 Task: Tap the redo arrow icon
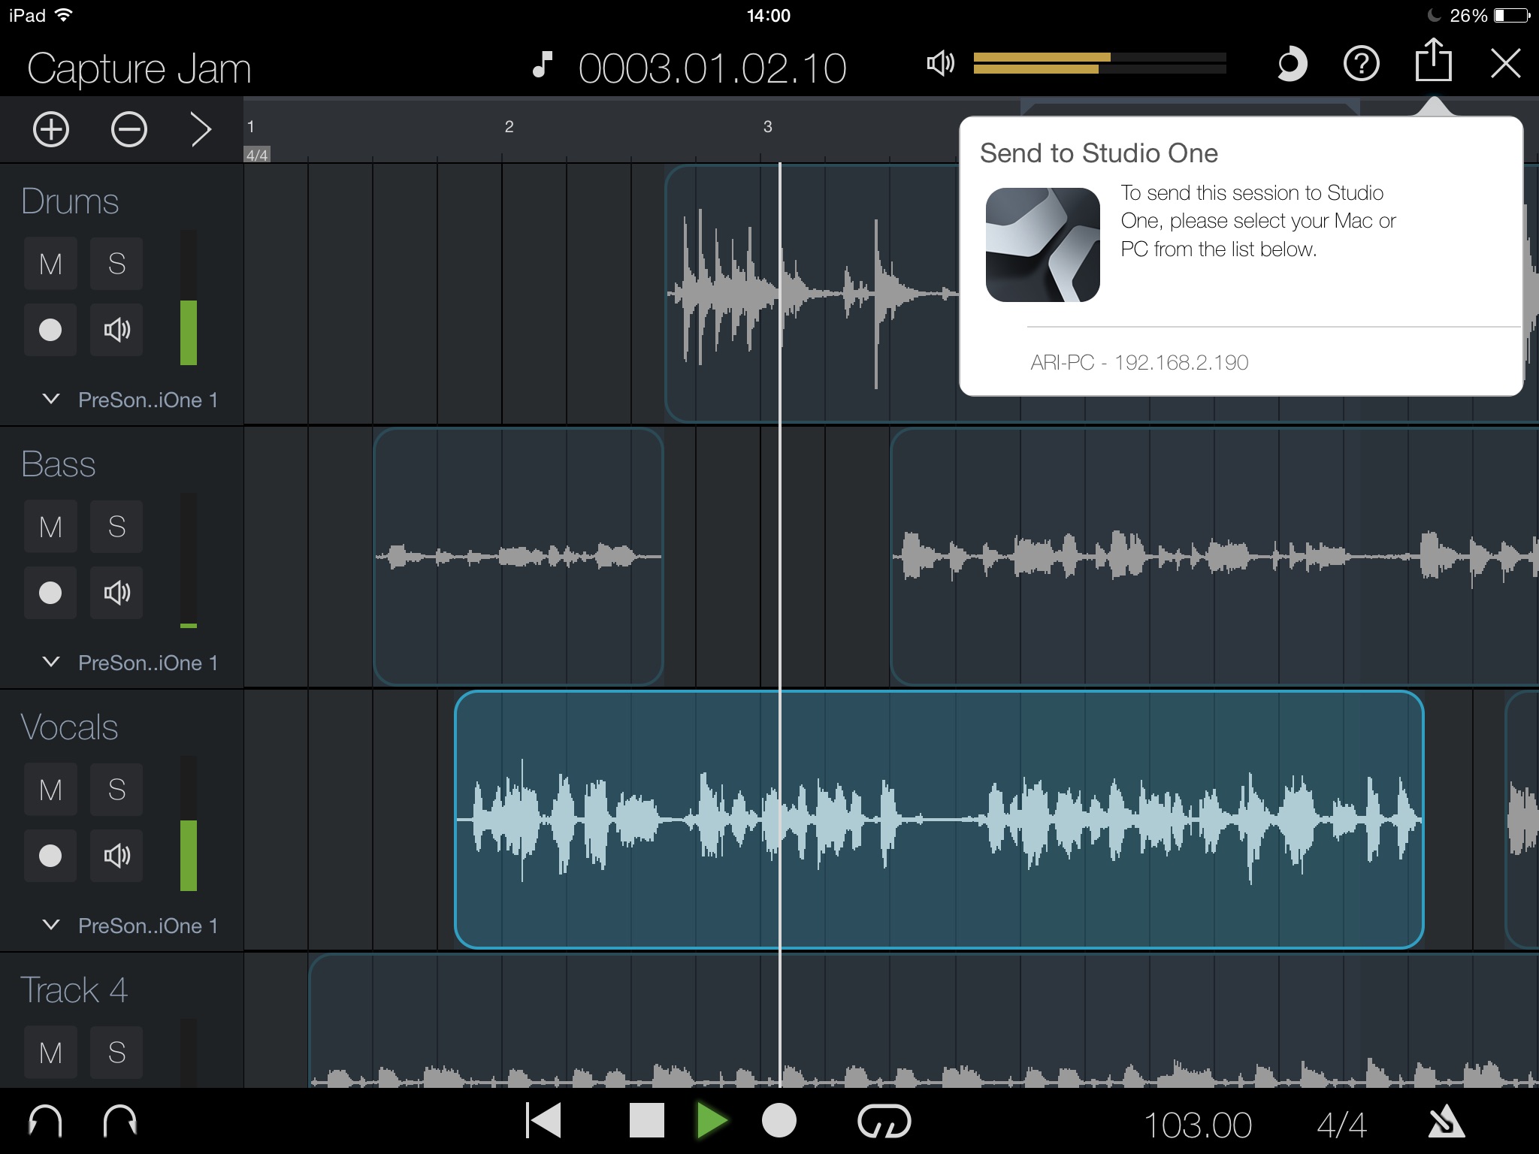click(x=119, y=1122)
